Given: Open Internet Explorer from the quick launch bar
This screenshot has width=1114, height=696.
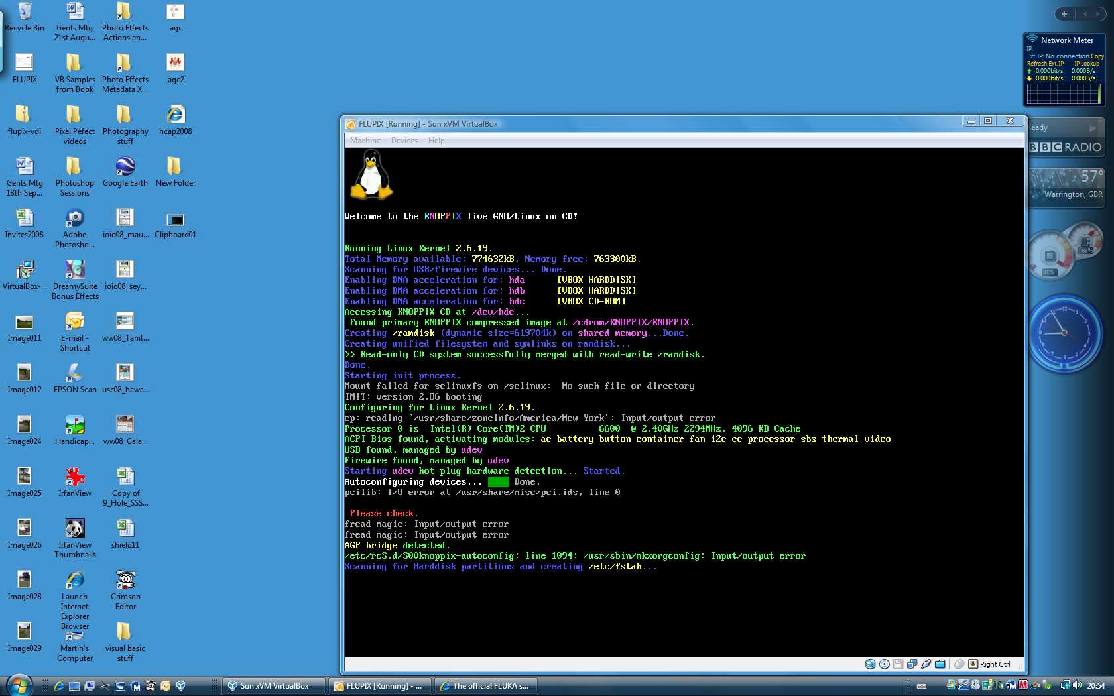Looking at the screenshot, I should pos(59,686).
